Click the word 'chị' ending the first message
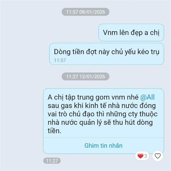171x171 pixels. tap(155, 32)
